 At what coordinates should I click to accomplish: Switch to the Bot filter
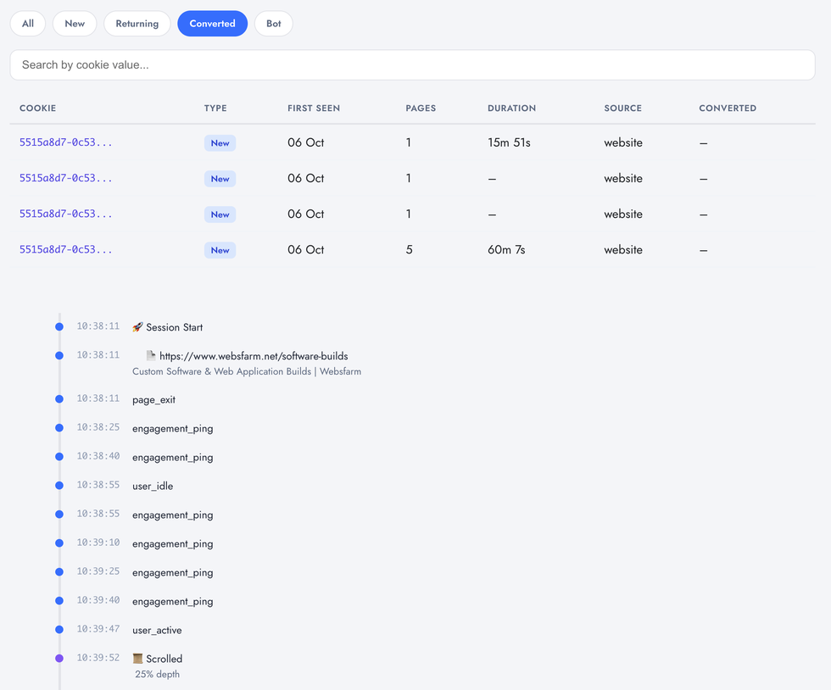273,24
